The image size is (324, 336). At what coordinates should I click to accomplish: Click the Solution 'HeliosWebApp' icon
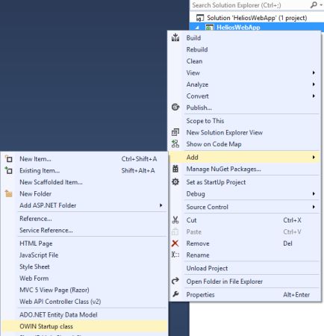click(200, 18)
